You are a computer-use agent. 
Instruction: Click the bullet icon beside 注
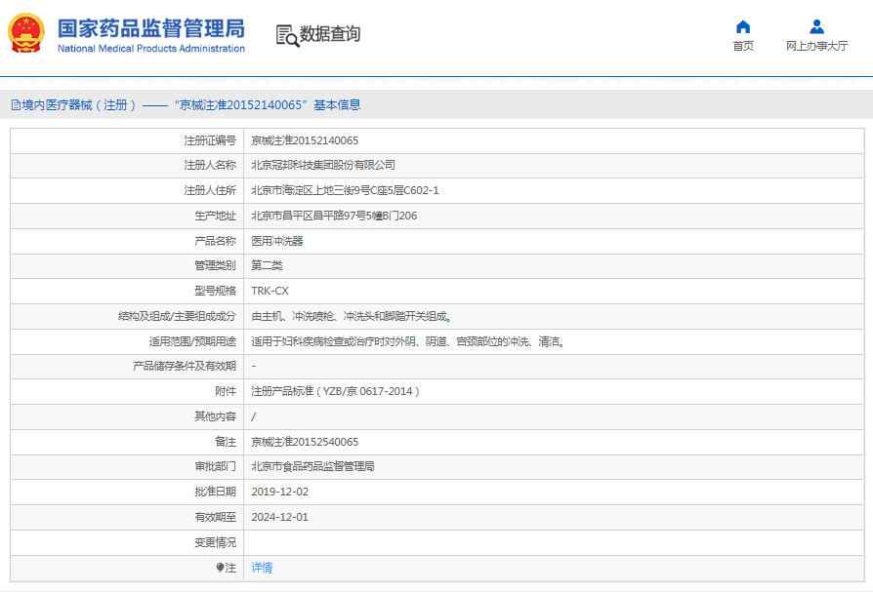(x=220, y=568)
